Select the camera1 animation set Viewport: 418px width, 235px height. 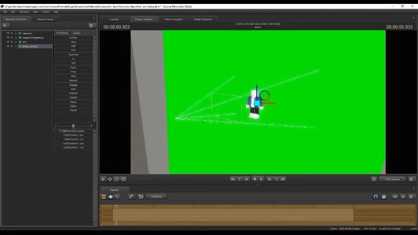point(27,33)
